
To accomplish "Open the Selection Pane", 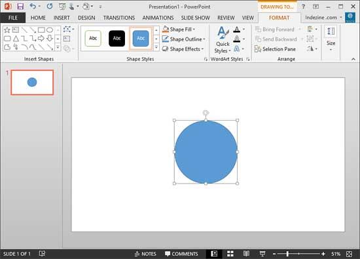I will tap(275, 49).
